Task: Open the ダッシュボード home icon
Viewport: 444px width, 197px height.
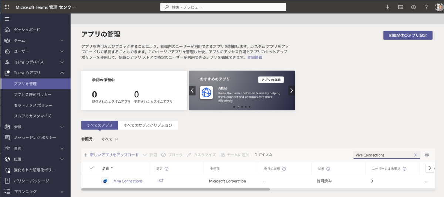Action: 7,30
